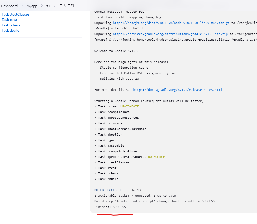Open the nodejs.org node-v18.16.0 tarball link
The width and height of the screenshot is (257, 224).
coord(171,23)
